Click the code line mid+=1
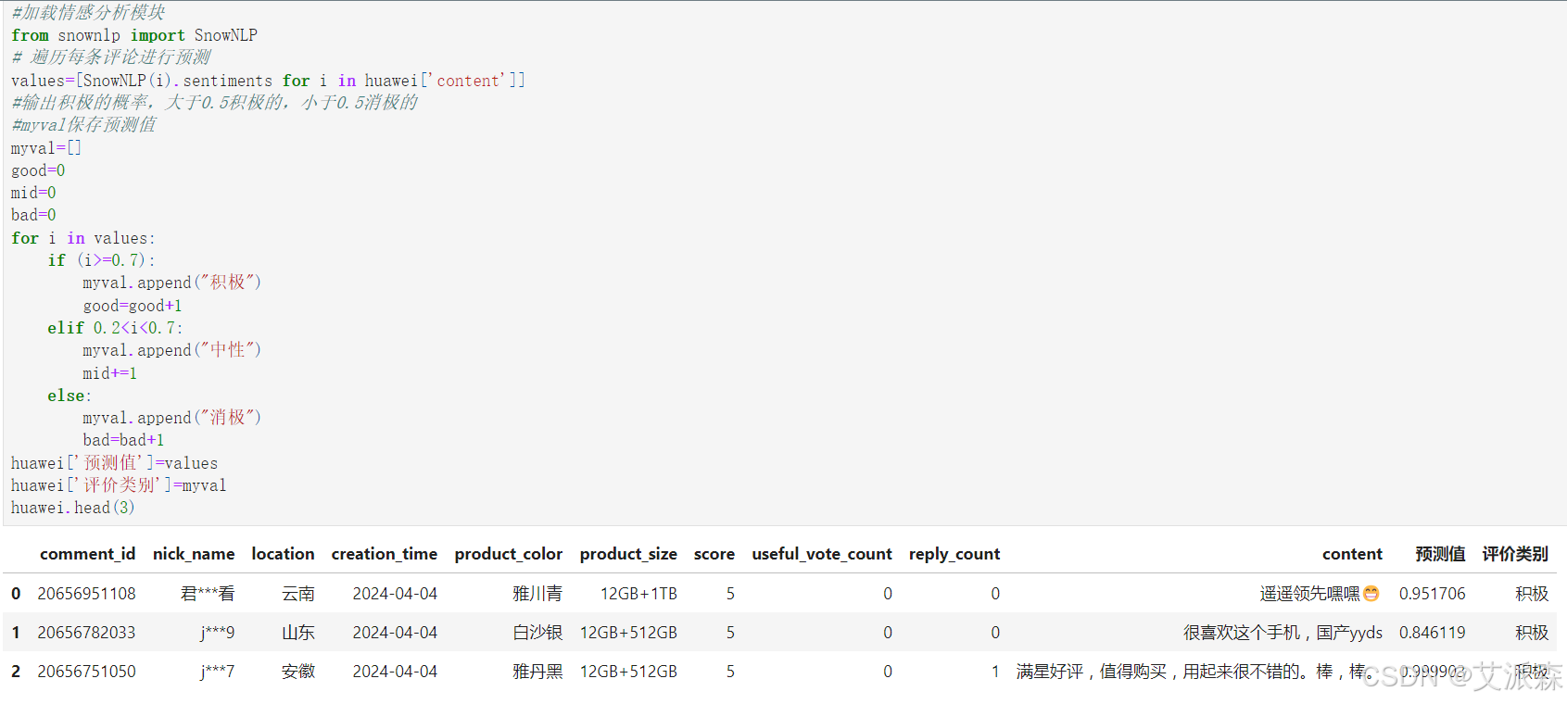Viewport: 1567px width, 704px height. [x=110, y=373]
